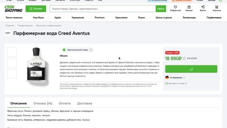The image size is (227, 128).
Task: Click Парфюмерия breadcrumb link
Action: tap(25, 26)
